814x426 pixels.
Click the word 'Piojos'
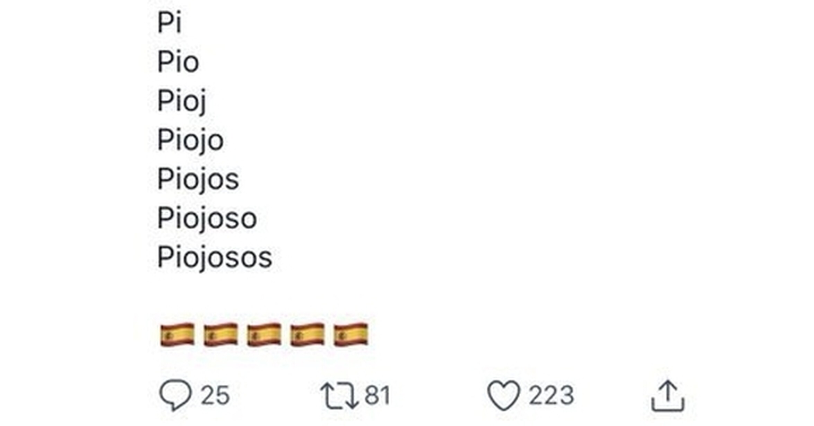(x=198, y=179)
